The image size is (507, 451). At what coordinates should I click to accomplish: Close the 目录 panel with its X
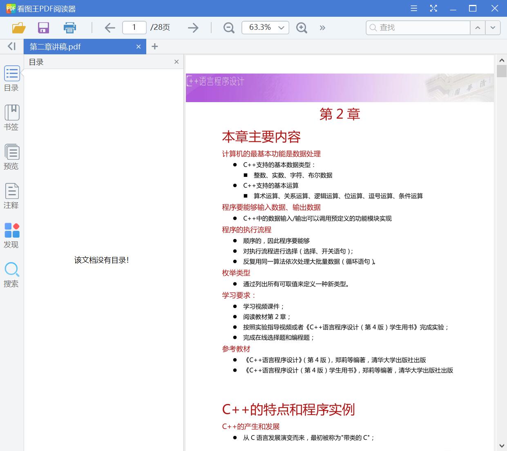176,62
